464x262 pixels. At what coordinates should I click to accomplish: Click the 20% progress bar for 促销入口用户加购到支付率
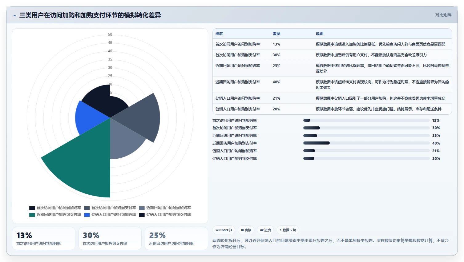click(366, 158)
